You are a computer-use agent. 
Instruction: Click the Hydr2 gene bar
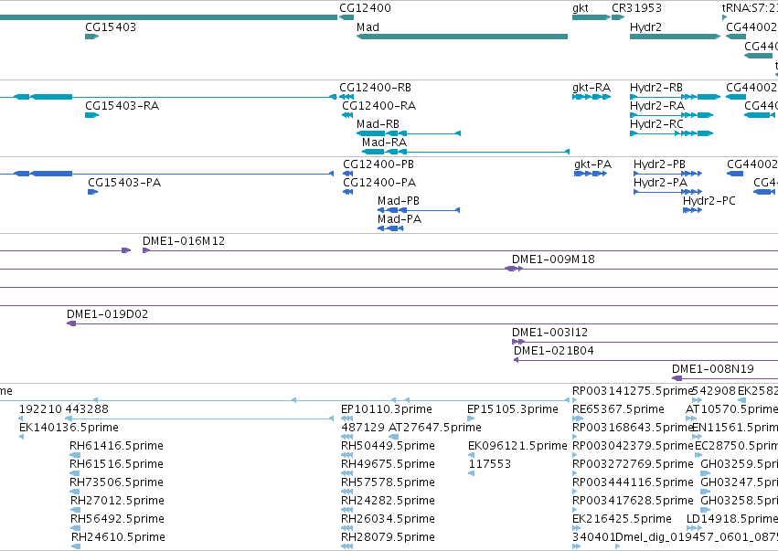(x=675, y=37)
